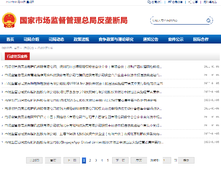Go to 首页 in the blue navigation bar

[10, 39]
